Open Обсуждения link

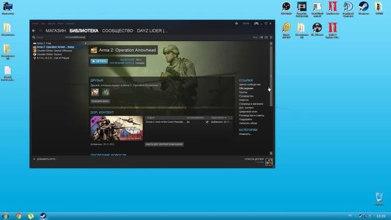pos(246,88)
